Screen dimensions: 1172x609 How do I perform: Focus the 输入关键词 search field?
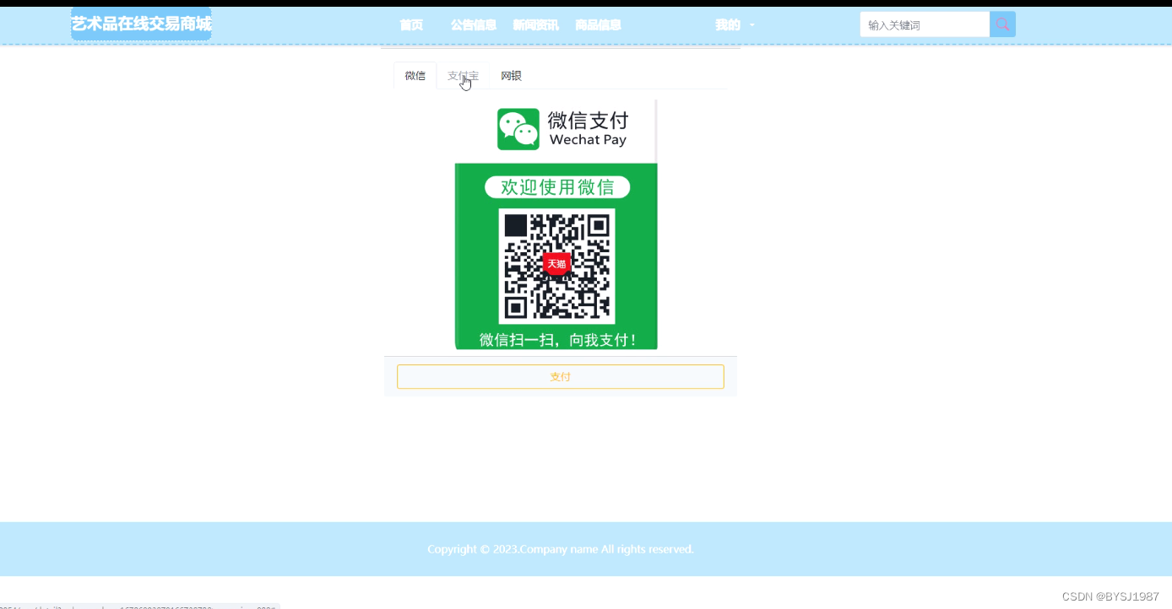[x=925, y=24]
